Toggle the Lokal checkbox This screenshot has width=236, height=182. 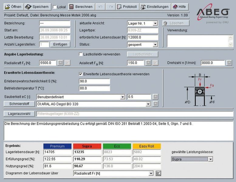(55, 7)
